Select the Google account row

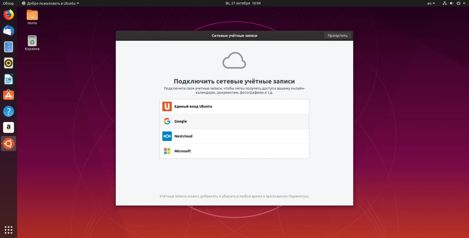click(x=234, y=121)
